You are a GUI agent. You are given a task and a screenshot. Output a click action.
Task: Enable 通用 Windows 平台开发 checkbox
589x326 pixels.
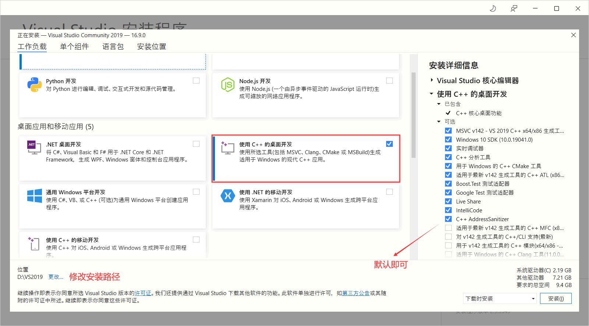(196, 192)
